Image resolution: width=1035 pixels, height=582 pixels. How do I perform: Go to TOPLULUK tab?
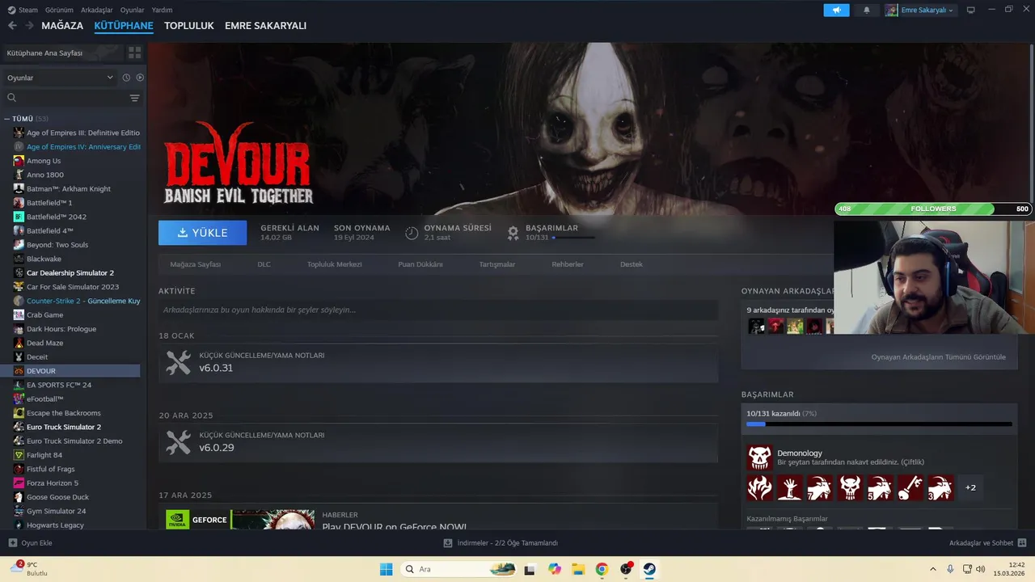[x=189, y=26]
